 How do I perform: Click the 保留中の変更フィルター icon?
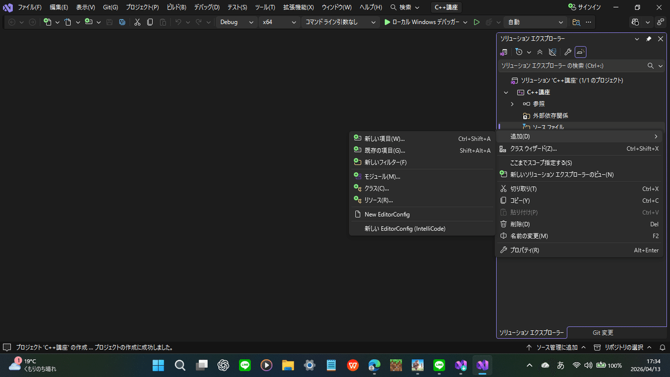[x=519, y=51]
